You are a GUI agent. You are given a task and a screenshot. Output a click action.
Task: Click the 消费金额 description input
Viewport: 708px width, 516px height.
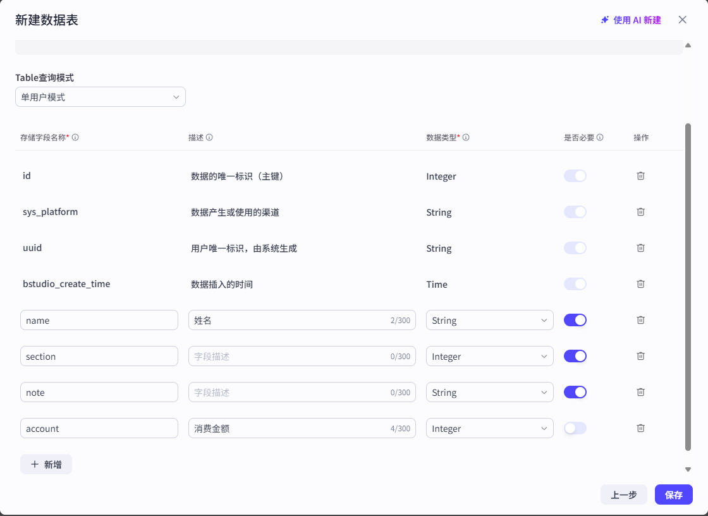[302, 428]
